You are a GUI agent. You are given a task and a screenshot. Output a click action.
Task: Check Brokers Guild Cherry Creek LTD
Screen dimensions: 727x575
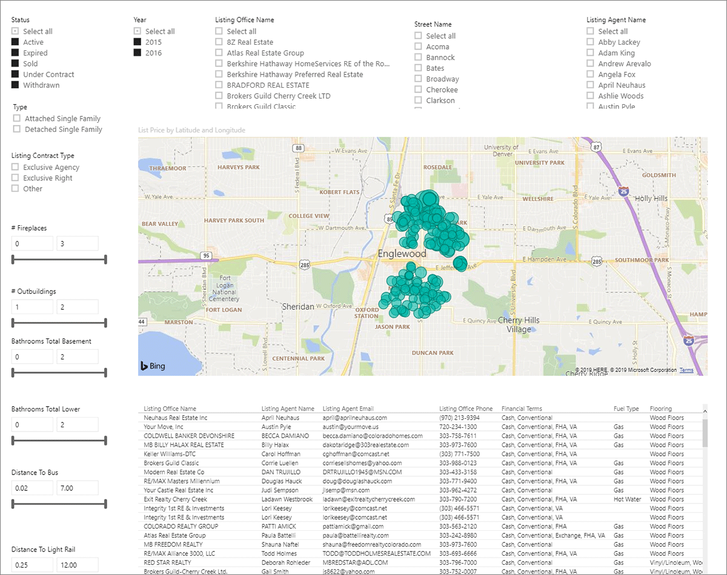point(219,96)
